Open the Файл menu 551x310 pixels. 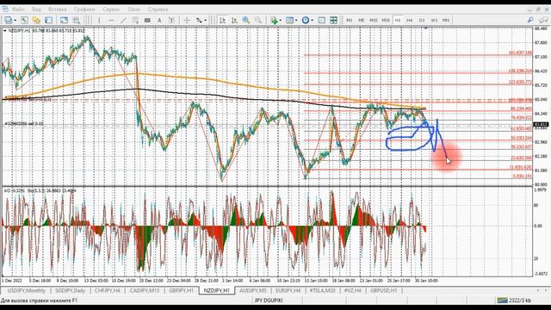pos(18,9)
